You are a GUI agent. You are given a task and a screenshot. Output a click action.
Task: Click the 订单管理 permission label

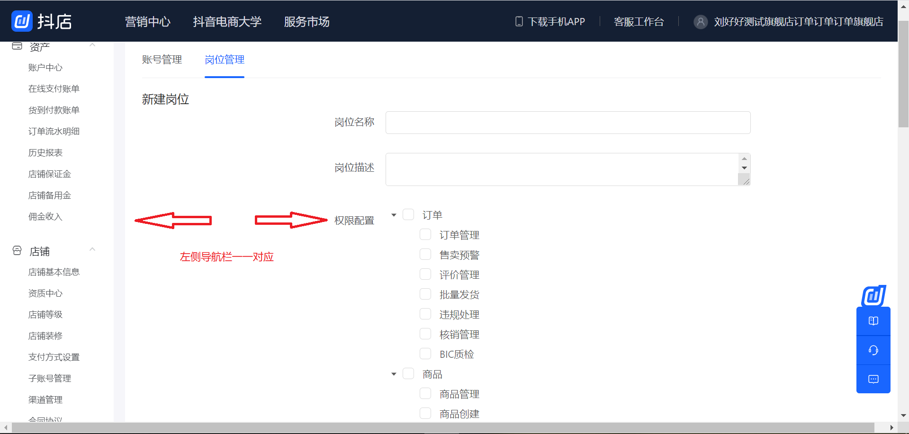[459, 235]
